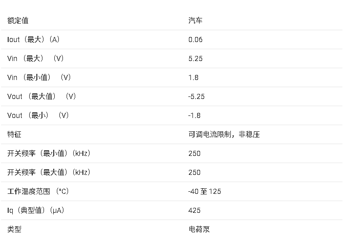Select the -1.8 Vout value

point(194,115)
